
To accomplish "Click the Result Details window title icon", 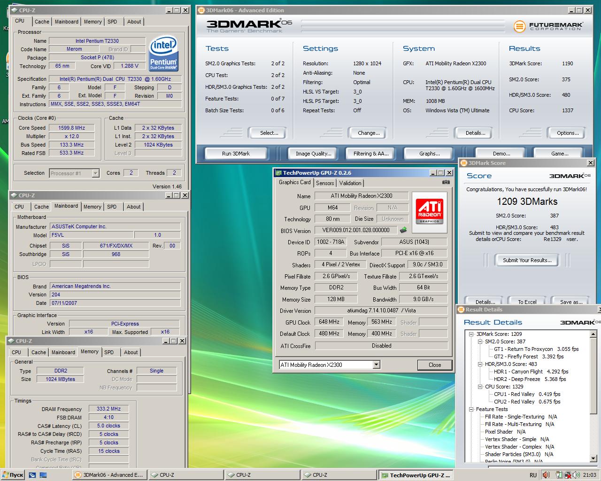I will (x=461, y=310).
